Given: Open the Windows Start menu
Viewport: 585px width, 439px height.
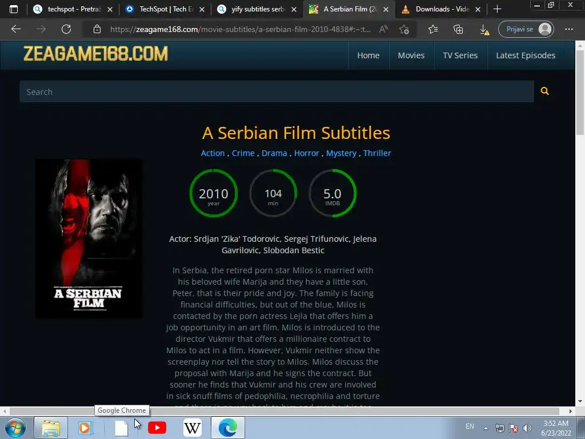Looking at the screenshot, I should (15, 428).
